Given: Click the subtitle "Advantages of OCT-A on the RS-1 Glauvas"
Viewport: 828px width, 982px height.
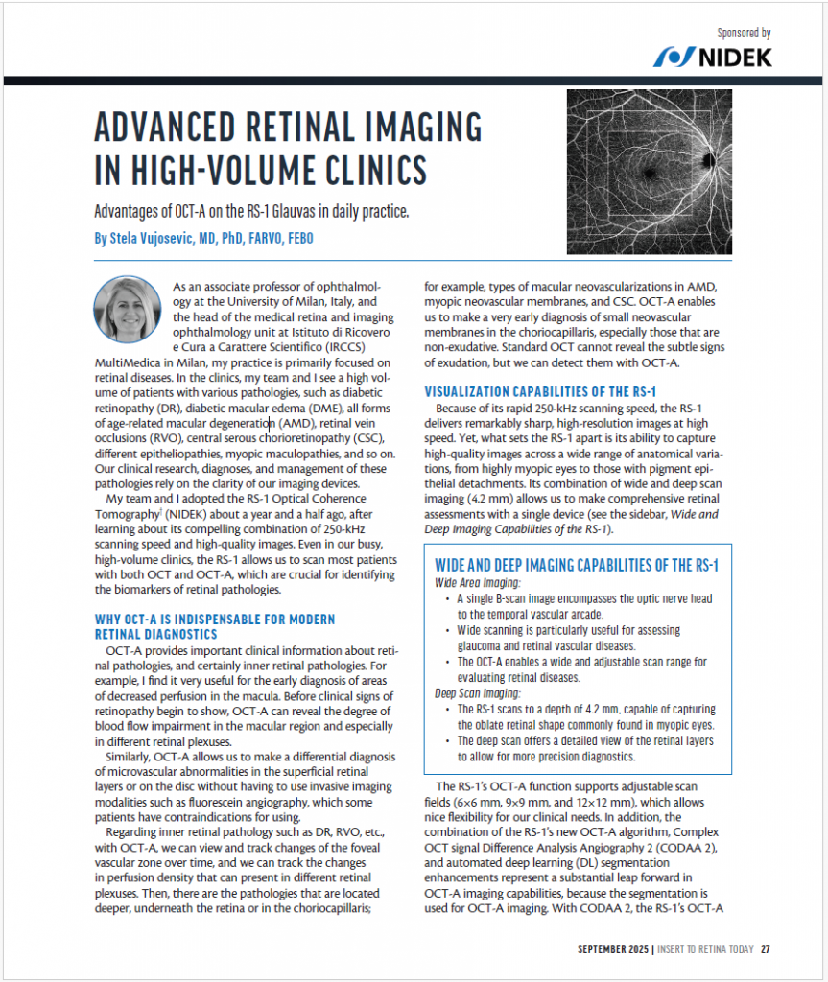Looking at the screenshot, I should pos(251,212).
